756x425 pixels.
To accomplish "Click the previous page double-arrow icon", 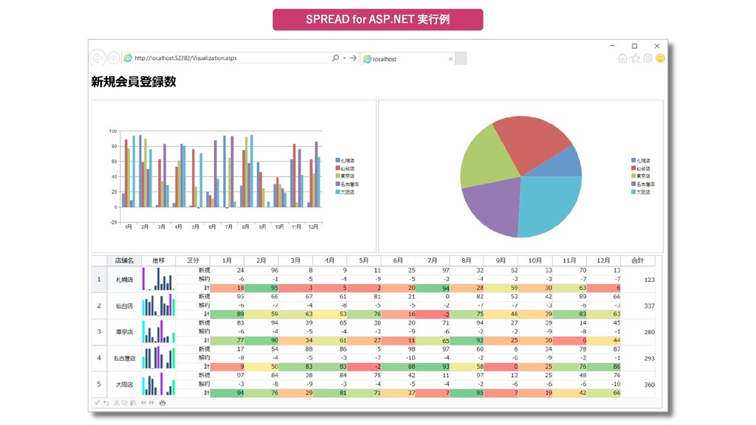I will tap(144, 402).
